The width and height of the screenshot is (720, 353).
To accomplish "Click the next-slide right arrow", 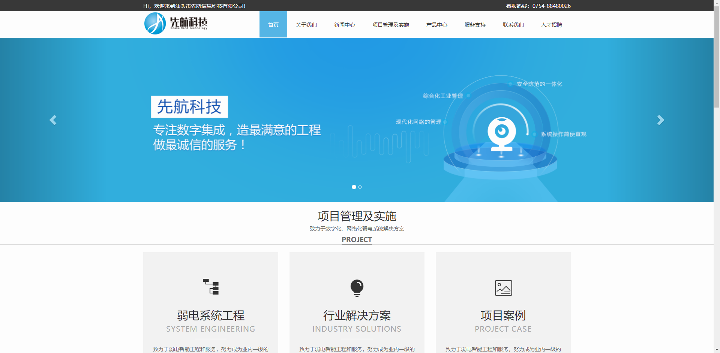I will click(660, 120).
